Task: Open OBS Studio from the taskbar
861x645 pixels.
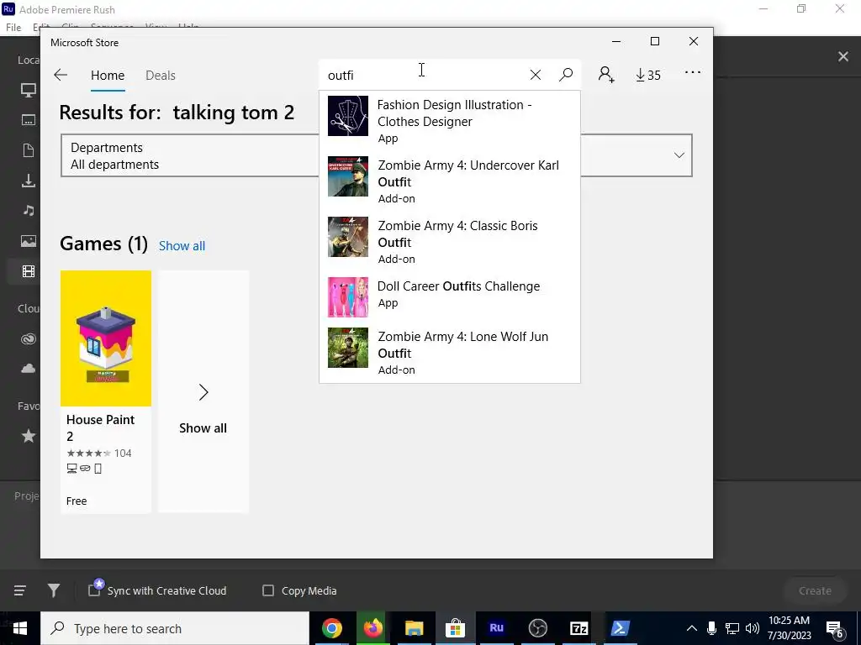Action: click(537, 628)
